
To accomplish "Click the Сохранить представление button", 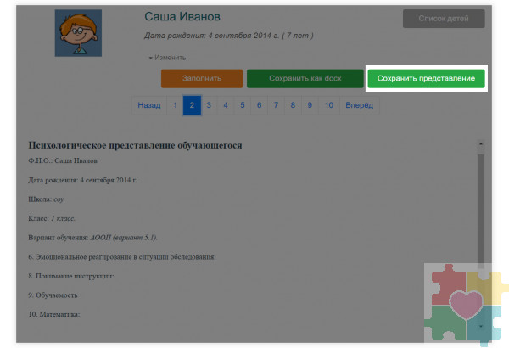I will (426, 78).
